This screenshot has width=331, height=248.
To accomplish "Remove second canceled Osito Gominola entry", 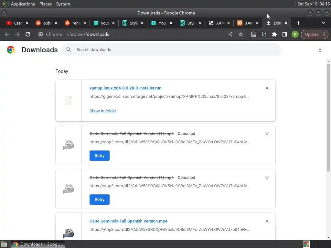I will 267,178.
